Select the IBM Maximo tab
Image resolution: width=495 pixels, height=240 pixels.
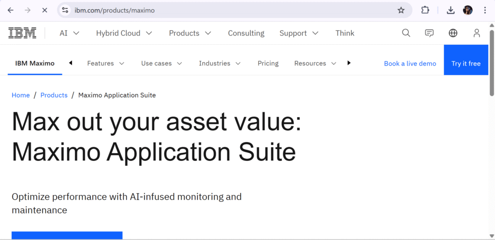(x=35, y=63)
